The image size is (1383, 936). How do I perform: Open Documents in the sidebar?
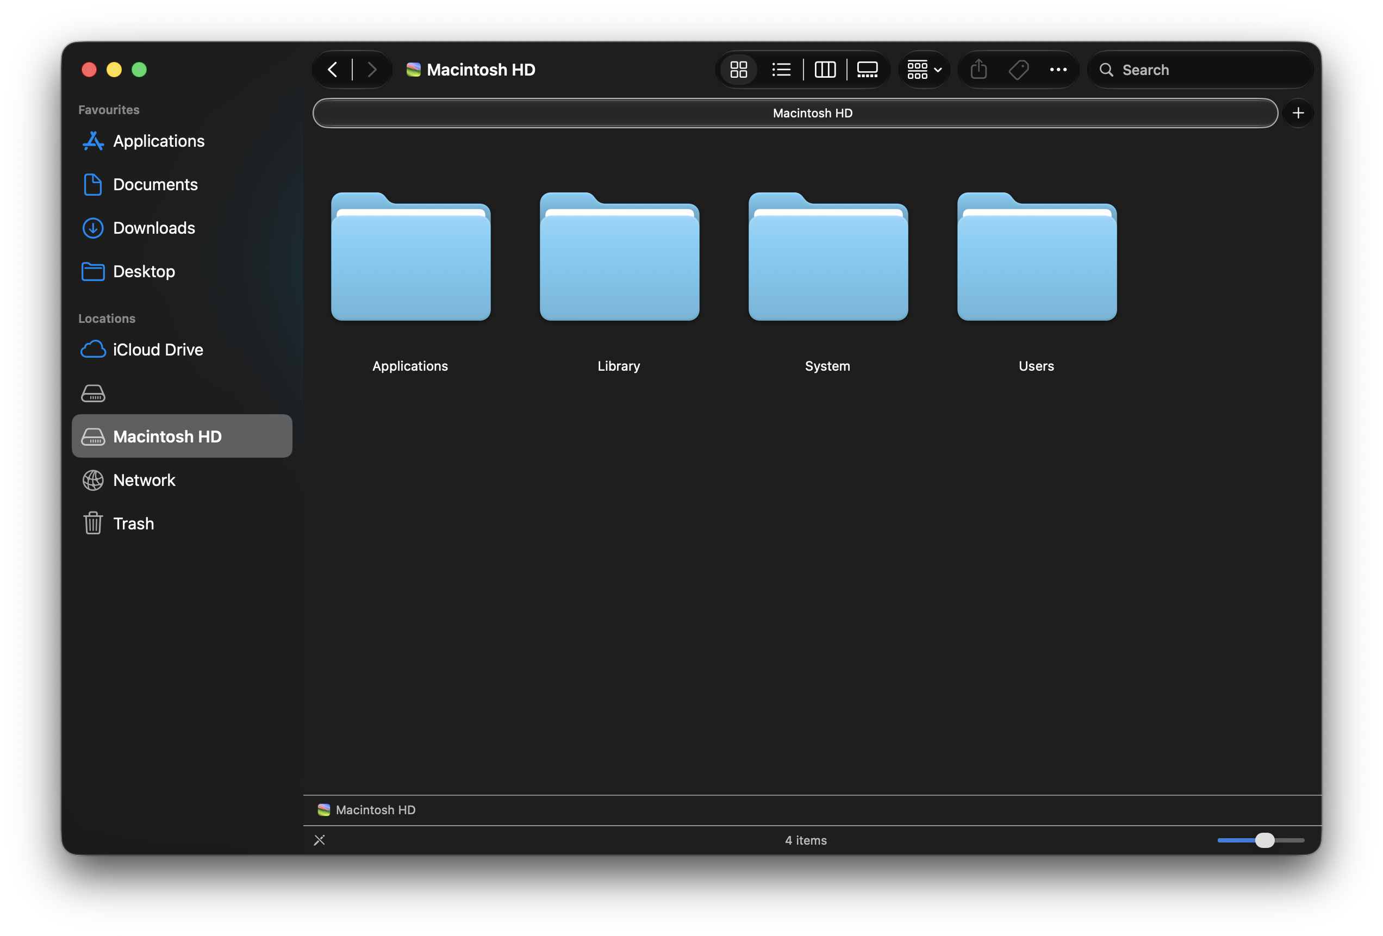(182, 184)
